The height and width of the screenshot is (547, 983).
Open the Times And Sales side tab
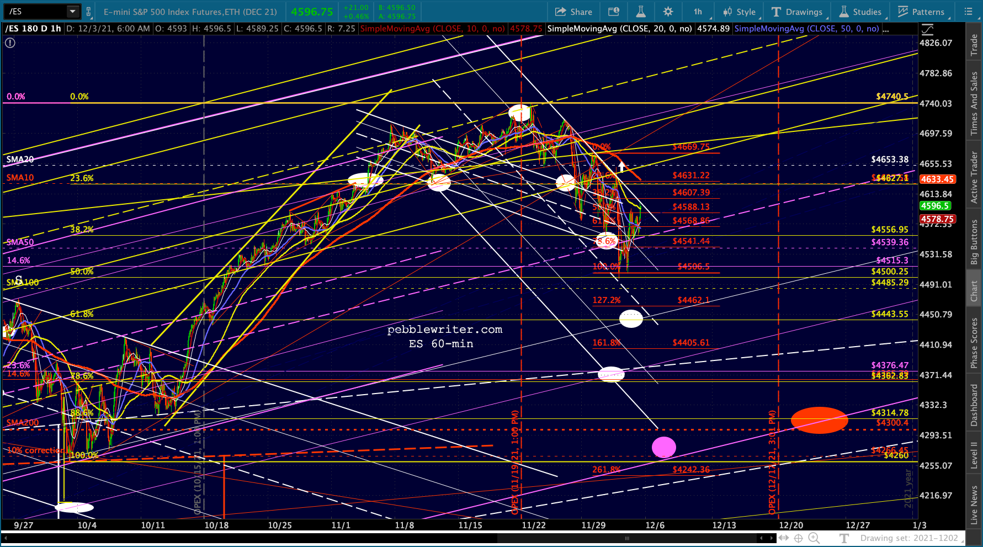(x=974, y=103)
